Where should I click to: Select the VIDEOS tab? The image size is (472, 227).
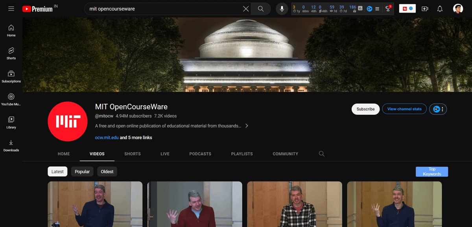97,154
